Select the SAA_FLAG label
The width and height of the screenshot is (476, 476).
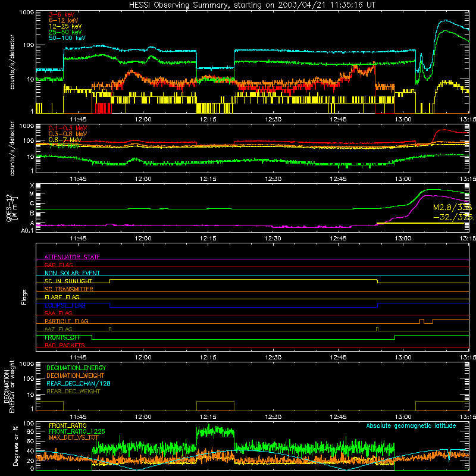(58, 313)
